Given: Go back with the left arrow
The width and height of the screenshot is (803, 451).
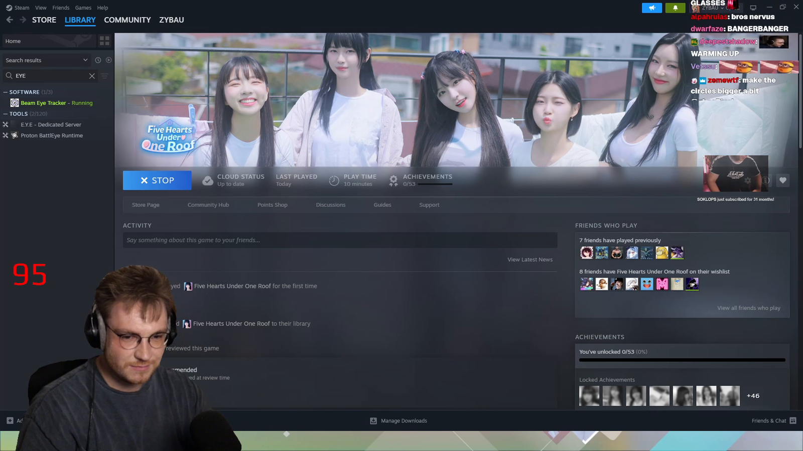Looking at the screenshot, I should coord(10,20).
